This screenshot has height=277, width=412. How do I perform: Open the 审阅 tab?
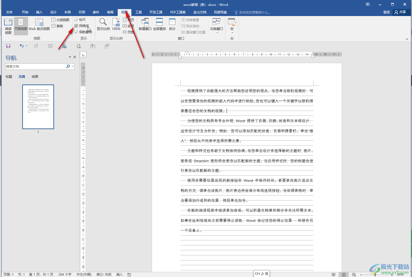coord(110,12)
